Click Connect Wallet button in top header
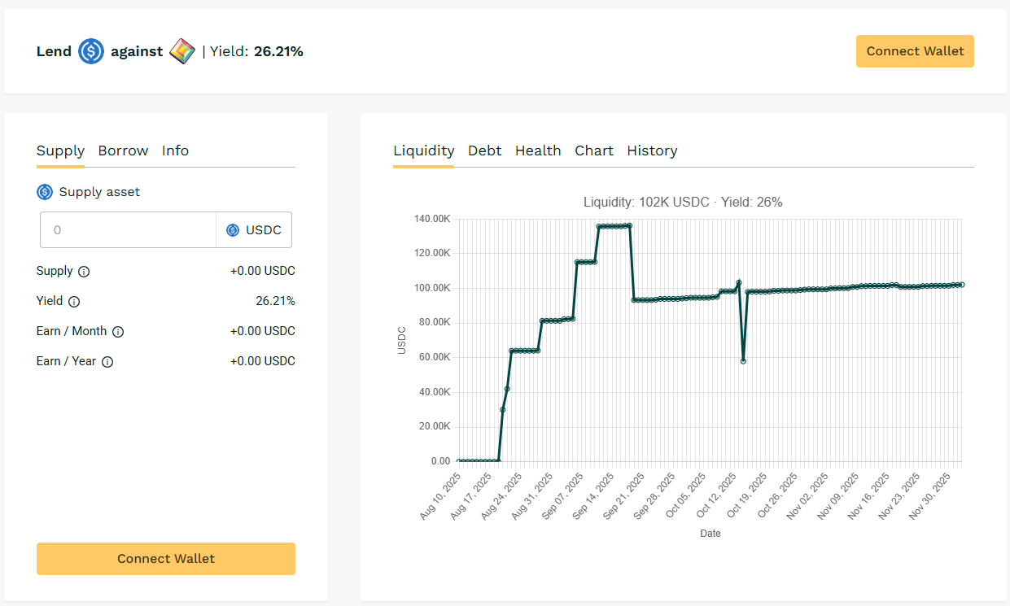This screenshot has height=606, width=1010. [x=915, y=51]
